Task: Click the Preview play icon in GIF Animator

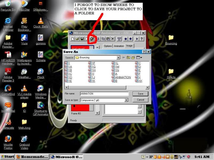Action: pyautogui.click(x=137, y=39)
